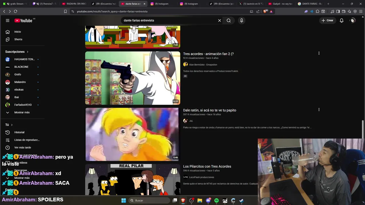Open the account avatar menu
Screen dimensions: 365x205
coord(353,20)
